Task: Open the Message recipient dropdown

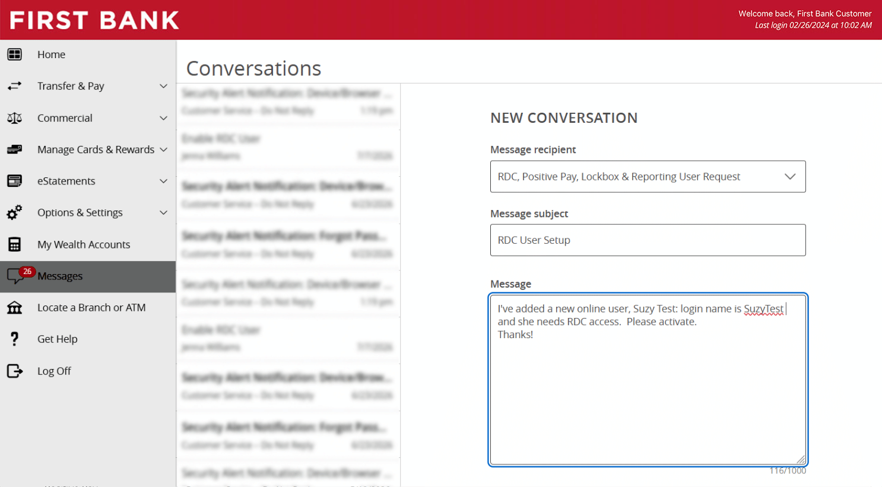Action: 648,176
